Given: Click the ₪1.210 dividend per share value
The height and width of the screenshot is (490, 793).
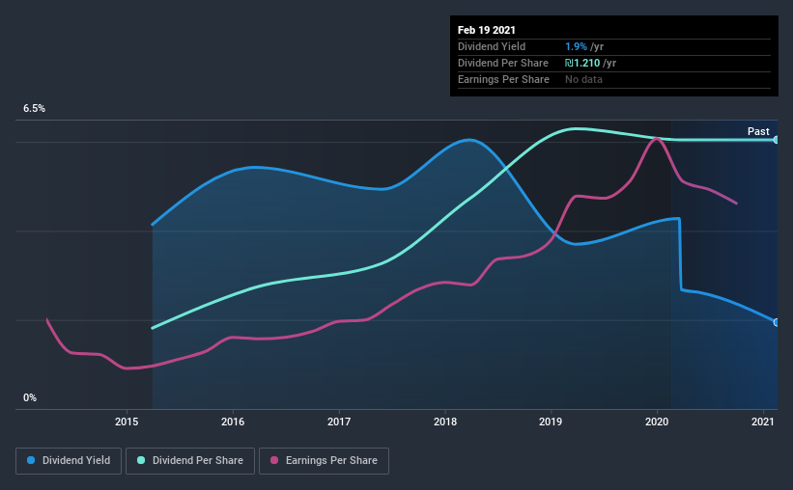Looking at the screenshot, I should (582, 63).
